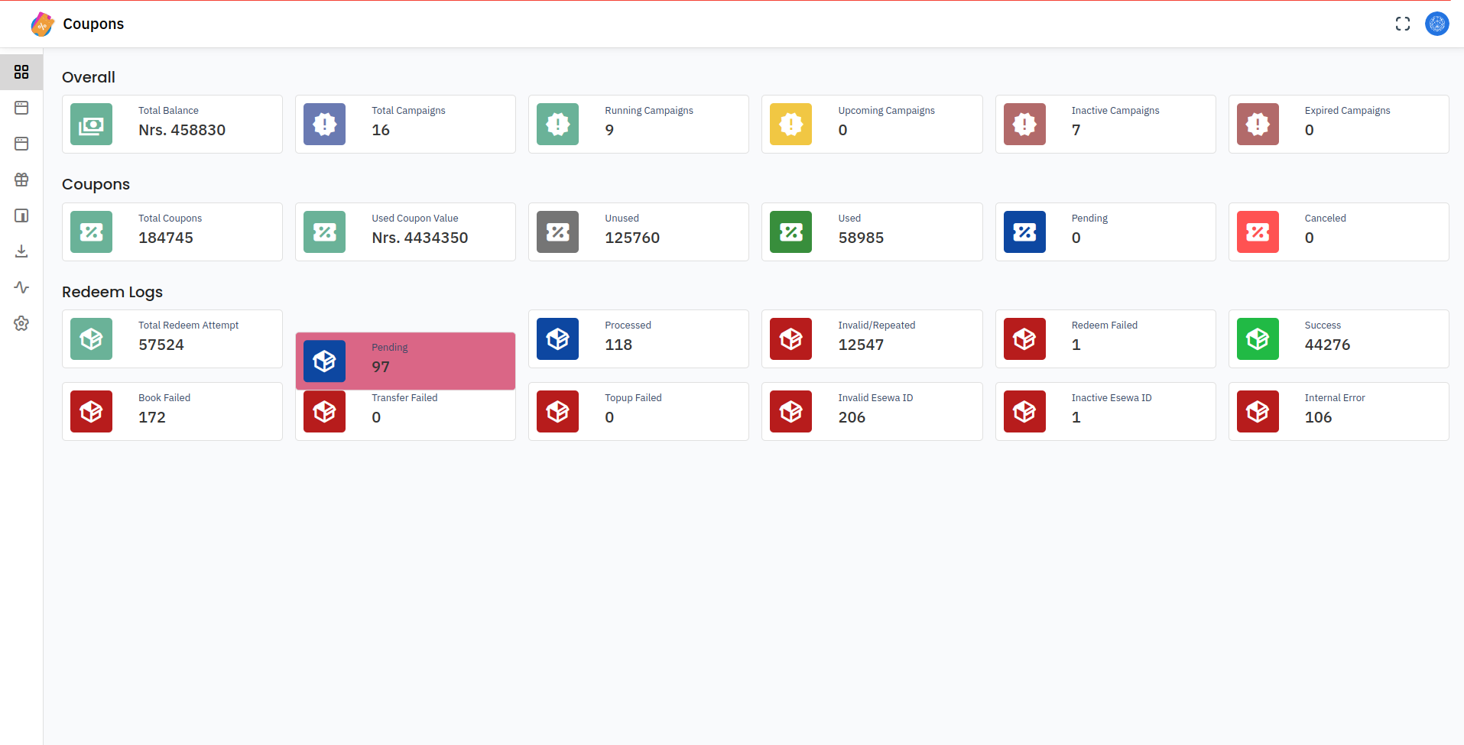
Task: Select the Book Failed card
Action: 172,412
